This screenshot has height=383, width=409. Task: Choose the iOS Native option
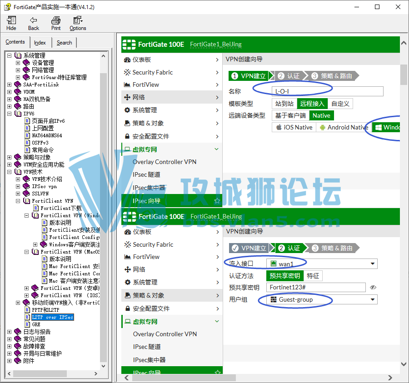(294, 127)
